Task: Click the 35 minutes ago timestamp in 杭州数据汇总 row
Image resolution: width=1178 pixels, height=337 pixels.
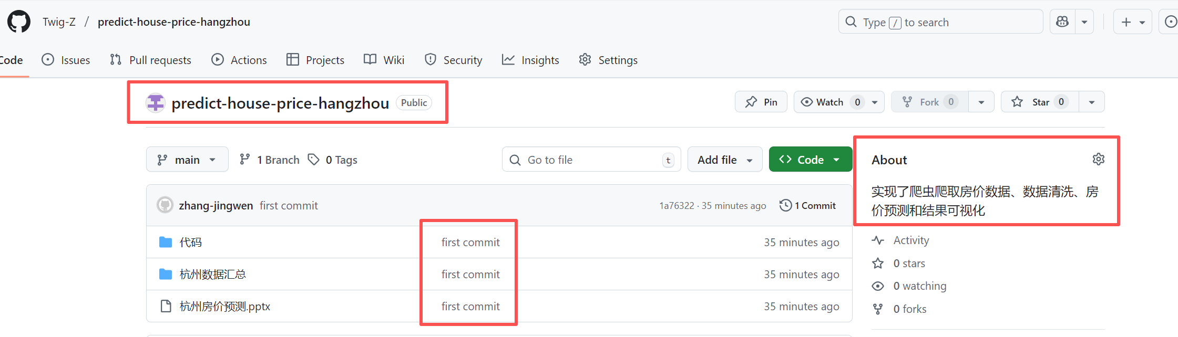Action: (x=802, y=274)
